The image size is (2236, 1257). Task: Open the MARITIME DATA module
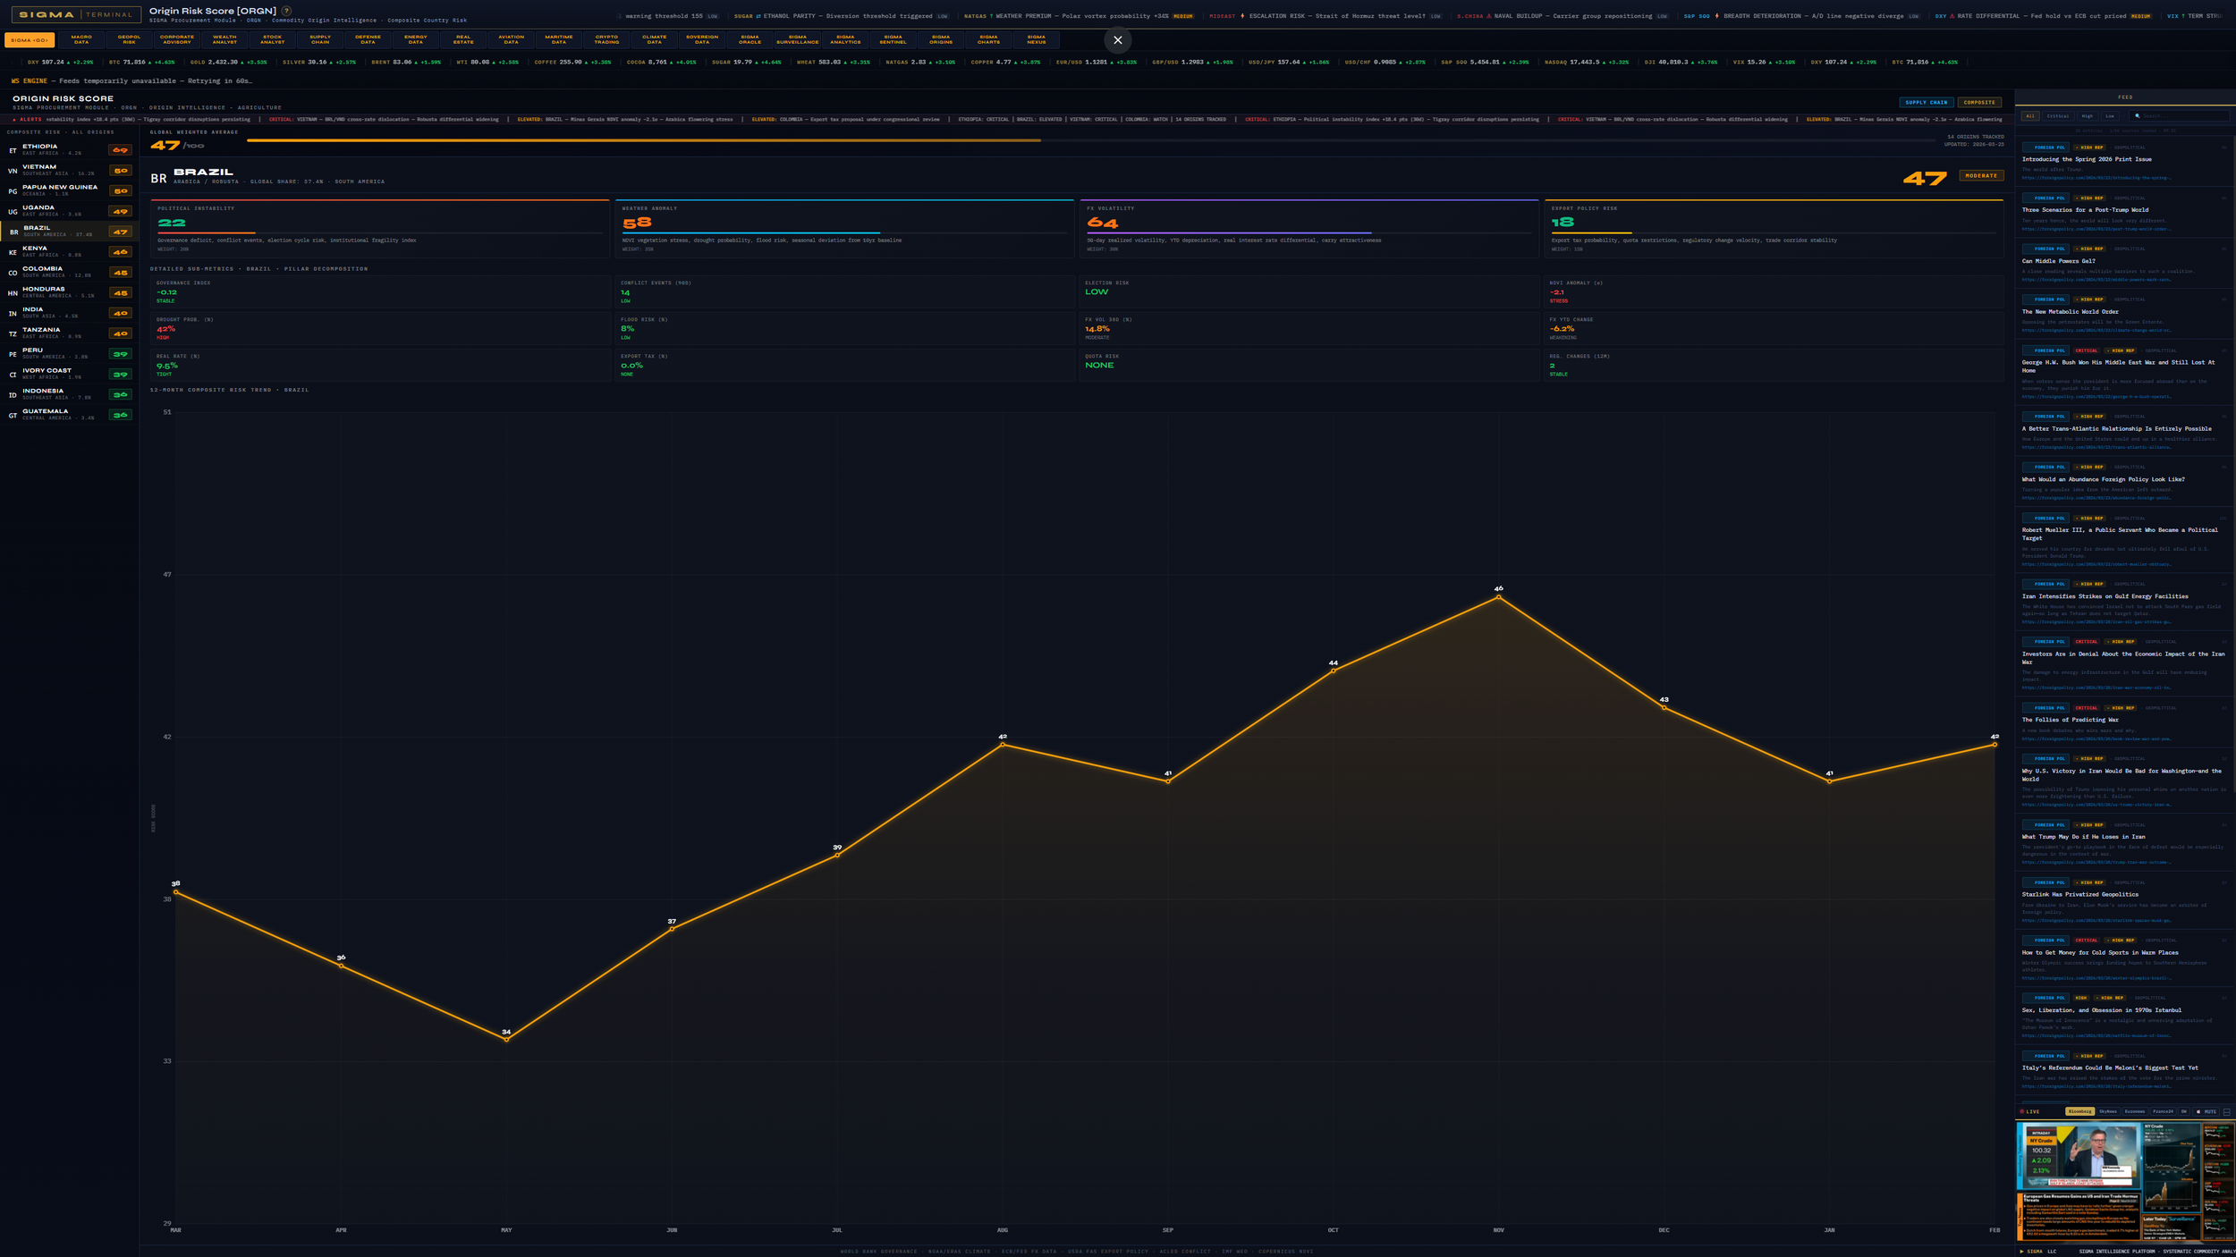[x=558, y=39]
